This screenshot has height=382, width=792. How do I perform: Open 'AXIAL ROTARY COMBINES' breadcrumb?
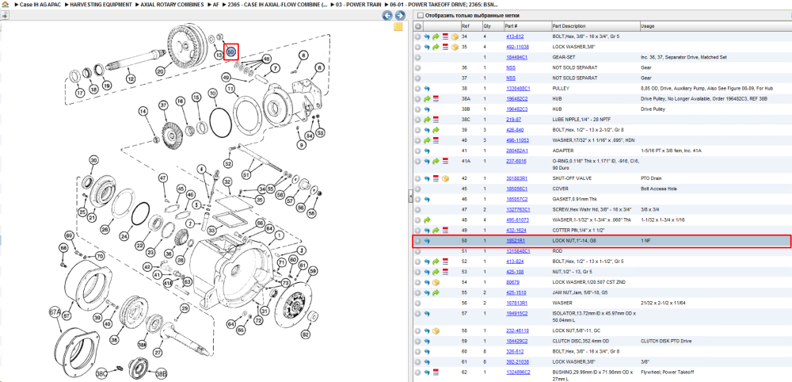pyautogui.click(x=171, y=4)
